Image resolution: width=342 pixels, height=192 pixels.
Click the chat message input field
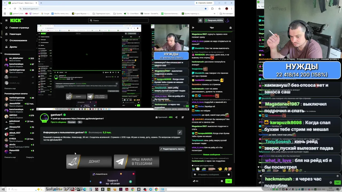[x=212, y=175]
